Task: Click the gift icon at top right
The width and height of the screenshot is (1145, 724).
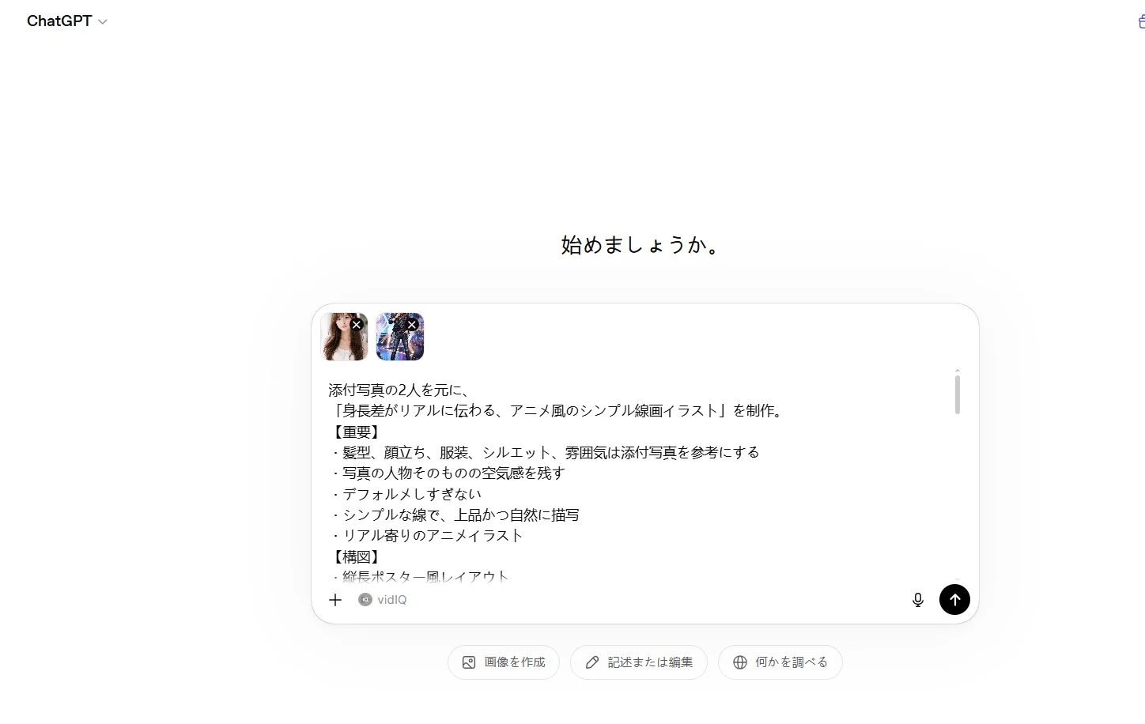Action: (x=1141, y=21)
